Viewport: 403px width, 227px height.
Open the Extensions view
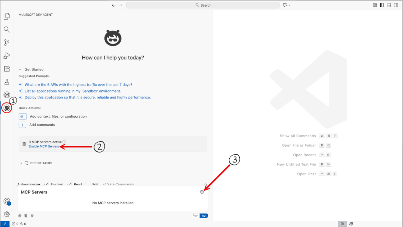(x=7, y=69)
